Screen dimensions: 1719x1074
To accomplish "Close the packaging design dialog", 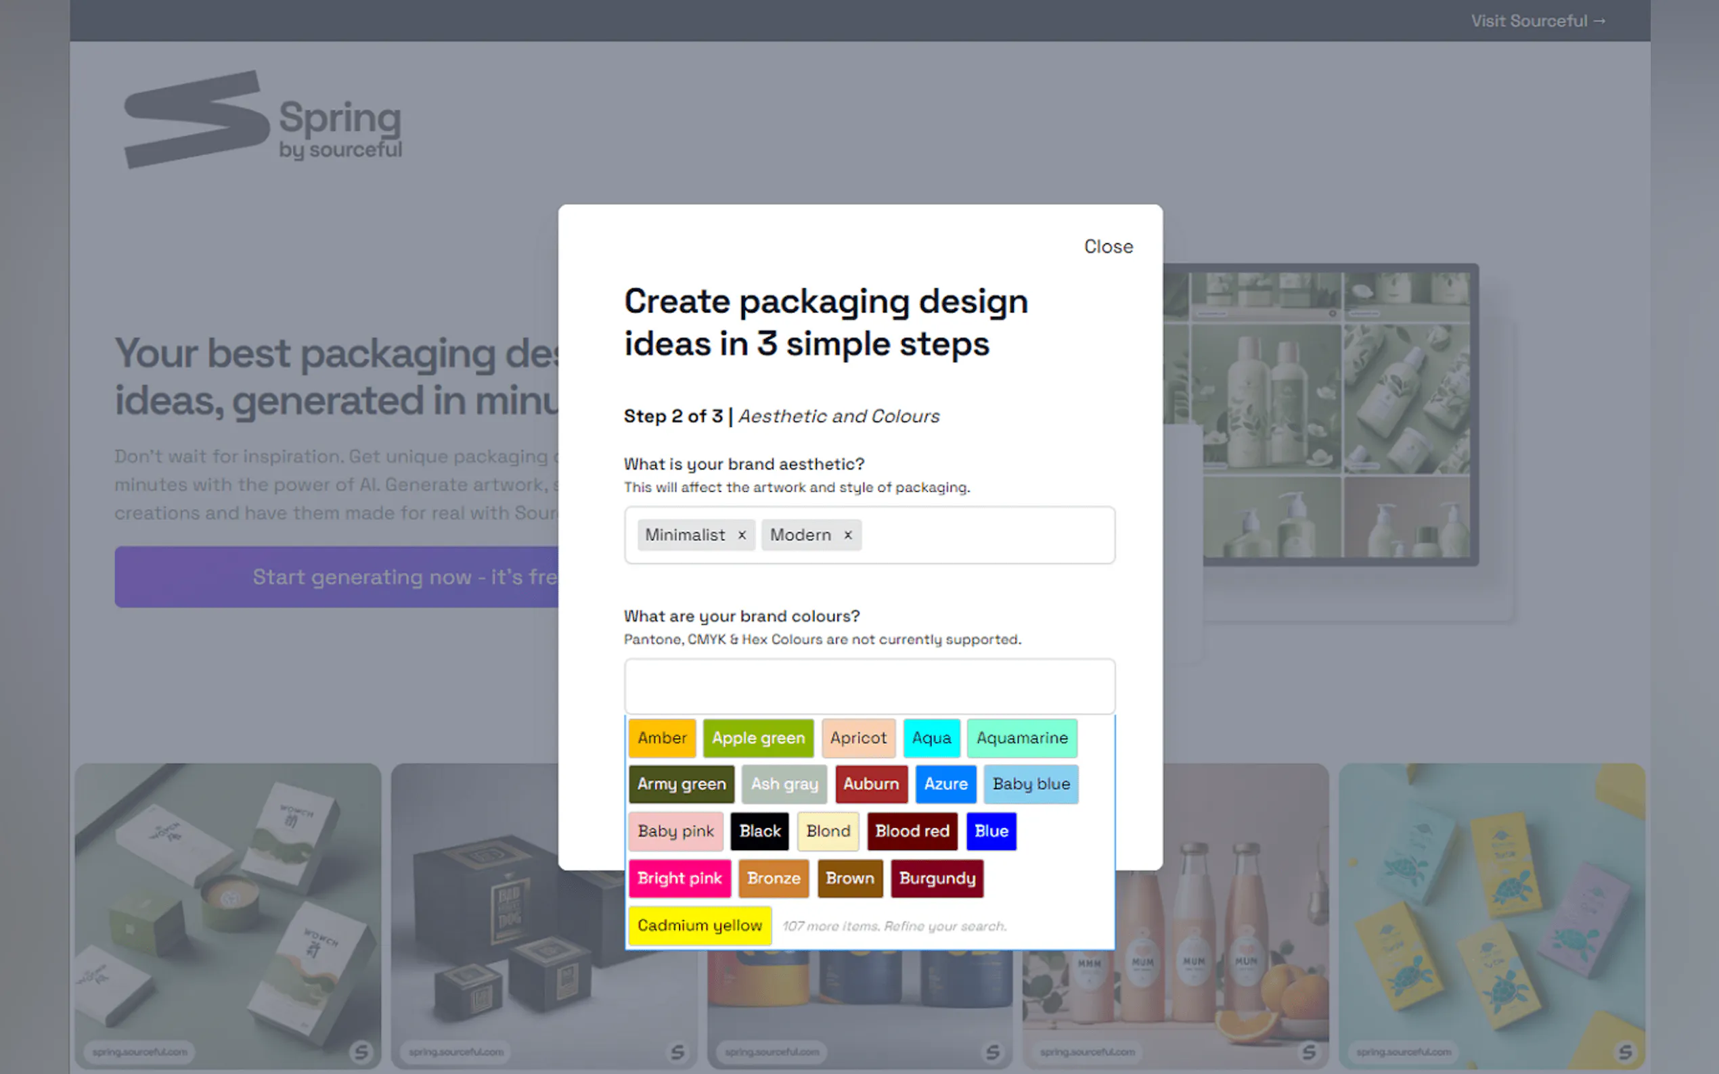I will (1108, 246).
